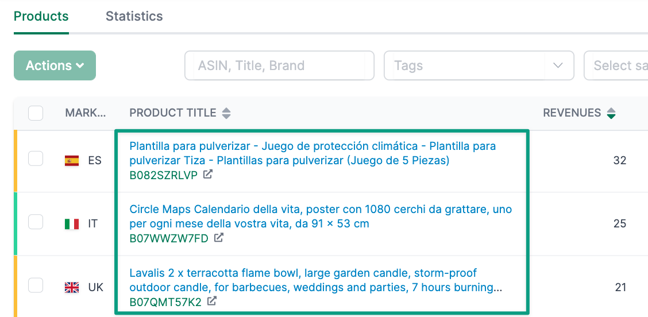Image resolution: width=648 pixels, height=317 pixels.
Task: Open external link icon beside B082SZRLVP
Action: [x=208, y=175]
